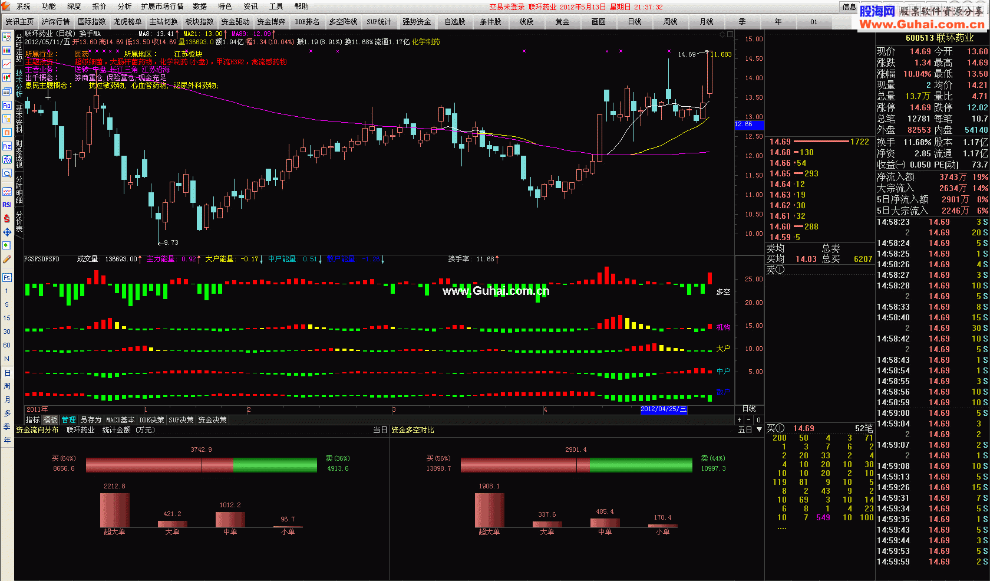Viewport: 990px width, 581px height.
Task: Click the RSI indicator icon
Action: (x=7, y=205)
